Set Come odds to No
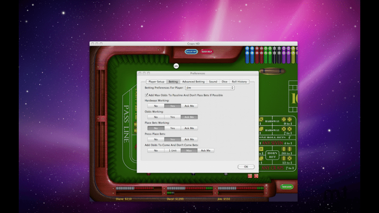This screenshot has width=379, height=213. click(x=156, y=150)
